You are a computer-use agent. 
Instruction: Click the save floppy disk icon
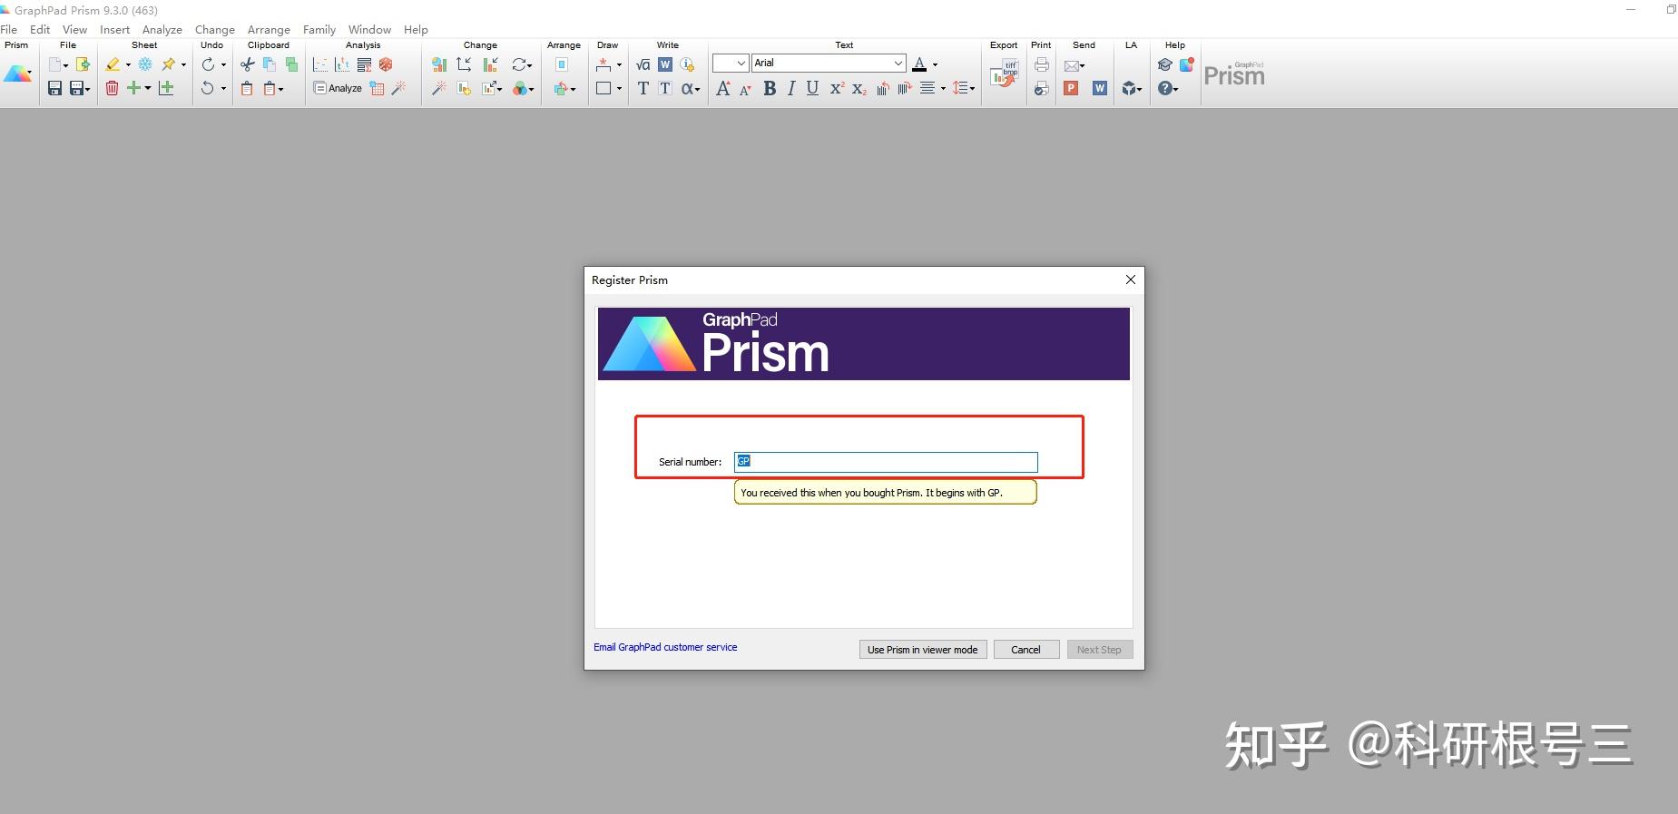pos(54,88)
